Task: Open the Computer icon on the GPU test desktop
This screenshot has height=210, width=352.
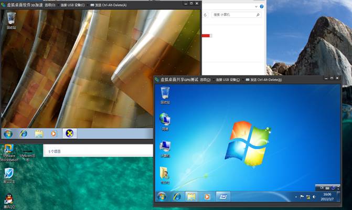Action: tap(165, 148)
